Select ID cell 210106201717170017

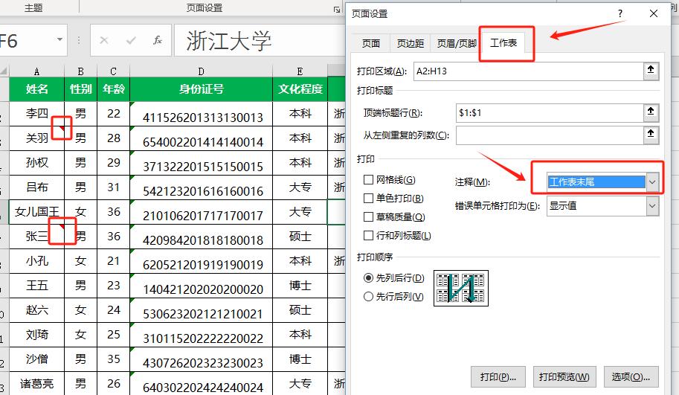click(x=201, y=212)
